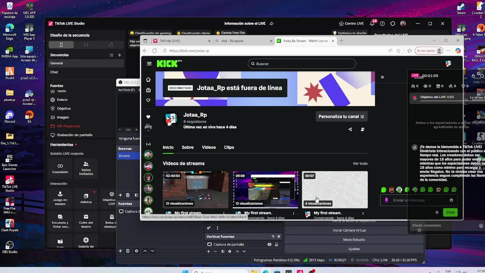485x273 pixels.
Task: Move source up in Vertical Fuentes
Action: tap(238, 251)
